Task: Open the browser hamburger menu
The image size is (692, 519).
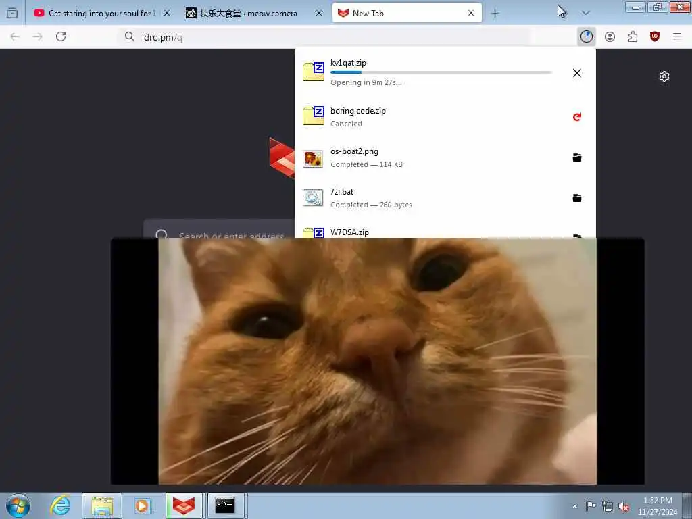Action: [x=677, y=36]
